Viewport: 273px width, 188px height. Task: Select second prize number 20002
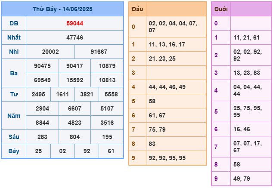pyautogui.click(x=50, y=52)
